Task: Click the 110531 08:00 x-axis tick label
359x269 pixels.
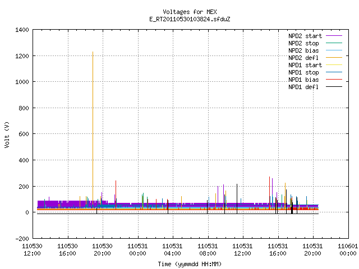Action: point(208,250)
